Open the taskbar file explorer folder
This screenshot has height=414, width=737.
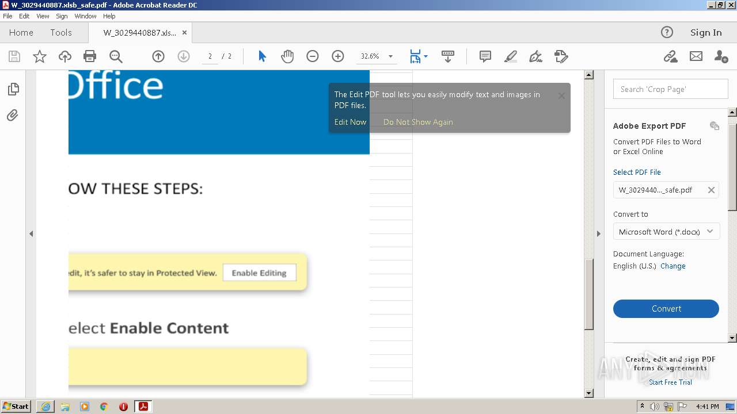(65, 407)
